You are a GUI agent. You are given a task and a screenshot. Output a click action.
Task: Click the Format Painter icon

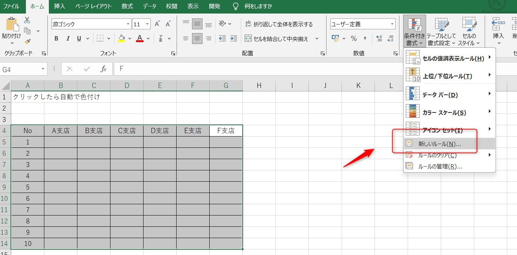27,42
